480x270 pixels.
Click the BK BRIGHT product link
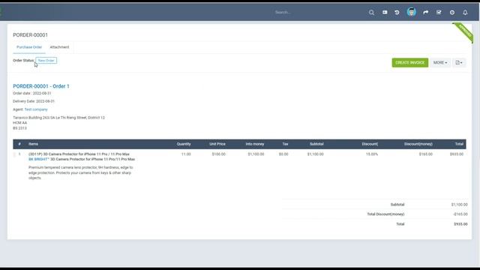[x=38, y=159]
